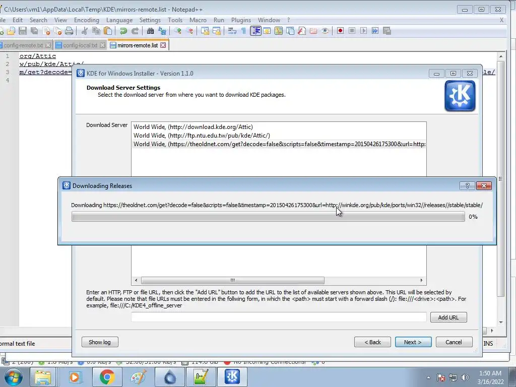Image resolution: width=516 pixels, height=387 pixels.
Task: Open the Edit menu in Notepad++
Action: (x=18, y=20)
